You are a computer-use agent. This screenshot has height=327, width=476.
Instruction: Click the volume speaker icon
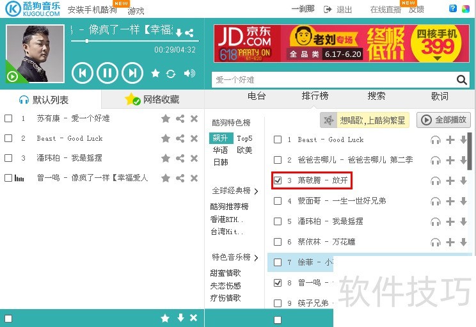point(189,73)
